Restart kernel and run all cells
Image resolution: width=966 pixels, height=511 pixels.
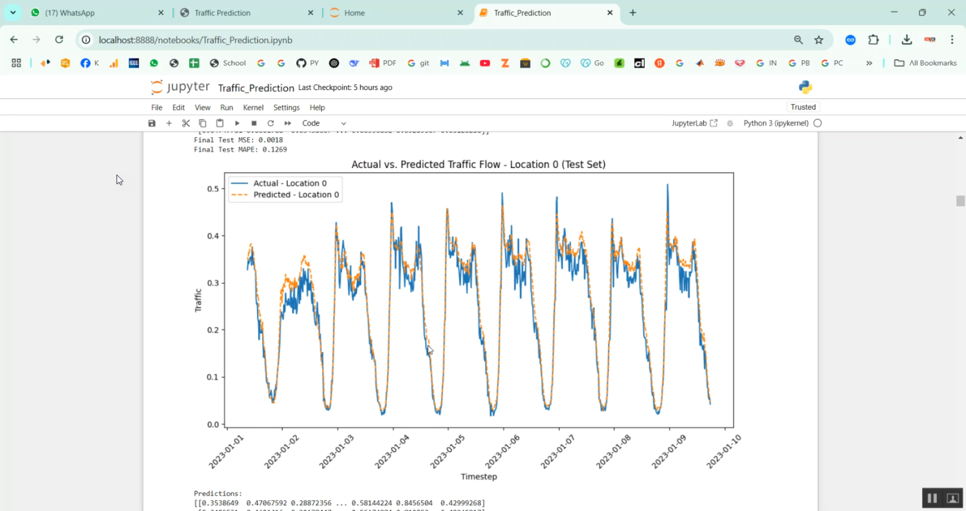click(x=288, y=123)
